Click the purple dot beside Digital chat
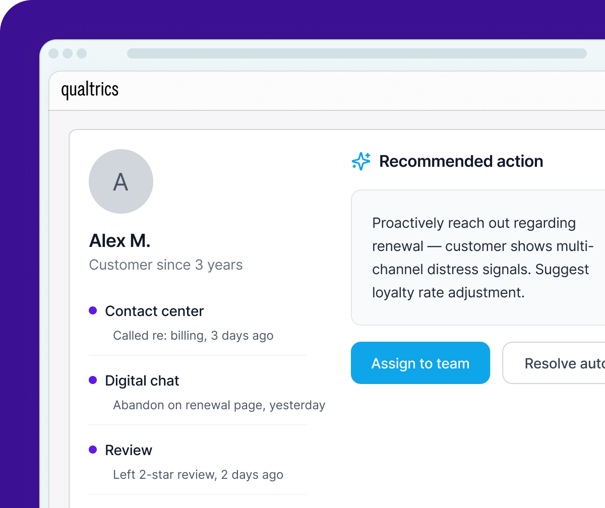Image resolution: width=605 pixels, height=508 pixels. coord(93,380)
